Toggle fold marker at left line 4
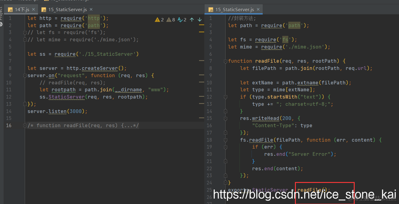This screenshot has height=204, width=399. [25, 39]
